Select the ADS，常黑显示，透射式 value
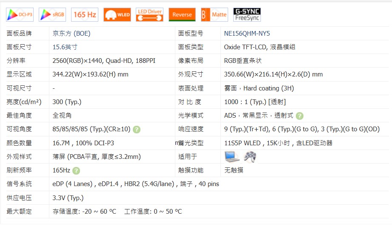The width and height of the screenshot is (392, 226). pyautogui.click(x=258, y=116)
